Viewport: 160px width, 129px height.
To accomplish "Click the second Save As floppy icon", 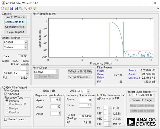I will point(16,8).
